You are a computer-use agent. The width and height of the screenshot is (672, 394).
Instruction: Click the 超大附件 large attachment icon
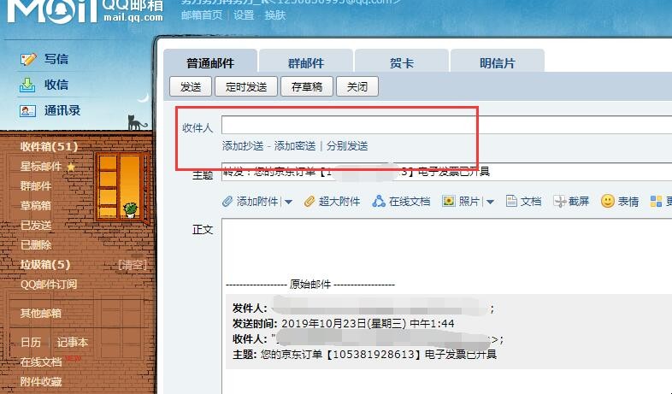tap(310, 202)
